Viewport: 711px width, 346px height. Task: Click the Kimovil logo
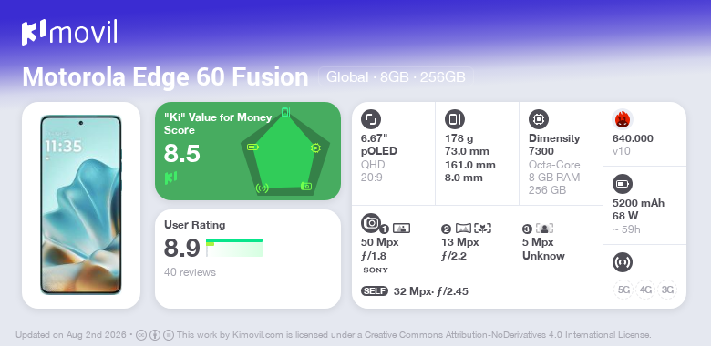pyautogui.click(x=69, y=33)
